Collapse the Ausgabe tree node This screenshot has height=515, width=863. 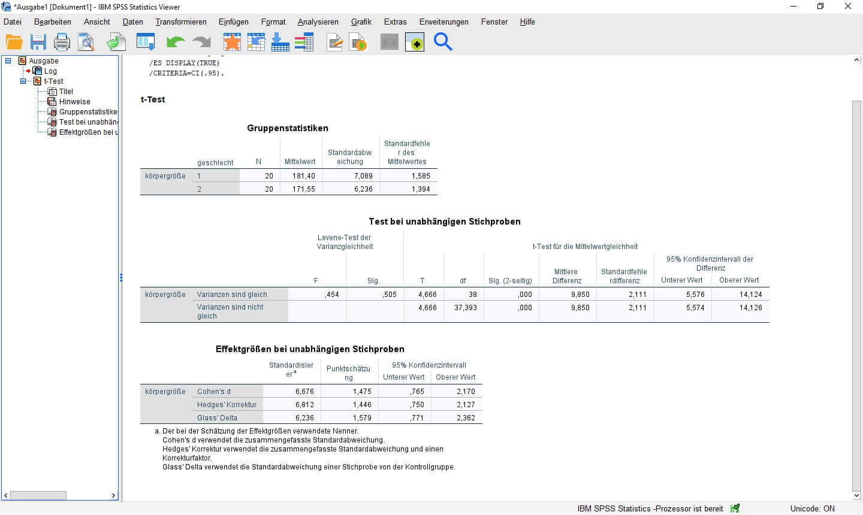click(x=7, y=60)
